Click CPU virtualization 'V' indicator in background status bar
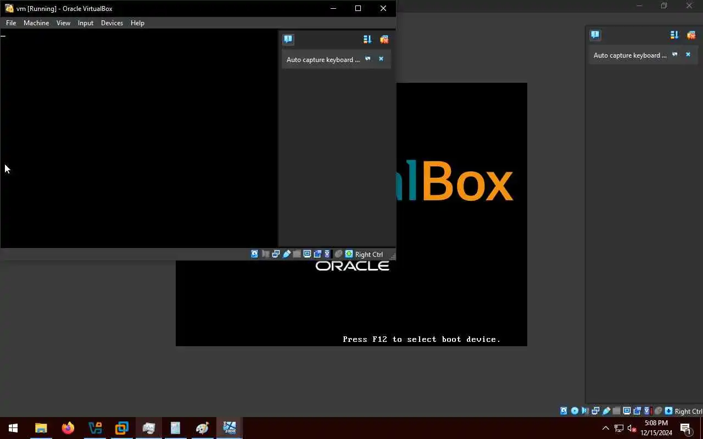Viewport: 703px width, 439px height. coord(647,411)
